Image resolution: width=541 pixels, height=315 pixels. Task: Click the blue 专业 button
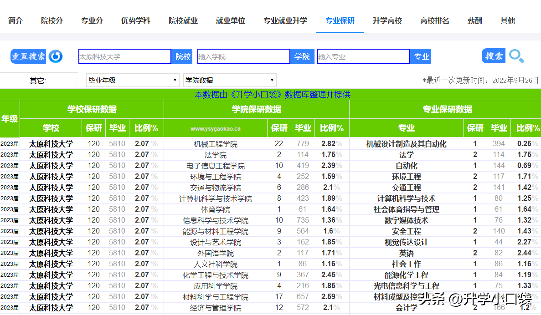click(421, 56)
